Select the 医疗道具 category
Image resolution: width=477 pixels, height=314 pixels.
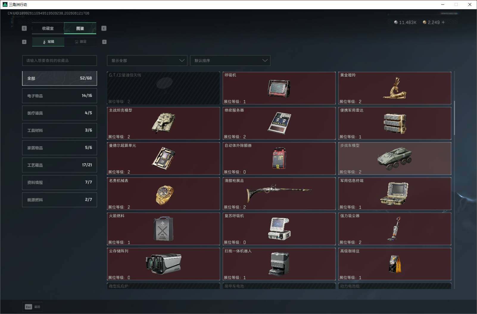click(60, 113)
